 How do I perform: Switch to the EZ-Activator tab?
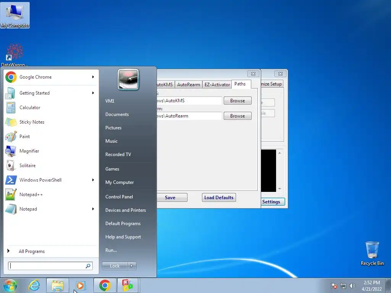click(217, 84)
